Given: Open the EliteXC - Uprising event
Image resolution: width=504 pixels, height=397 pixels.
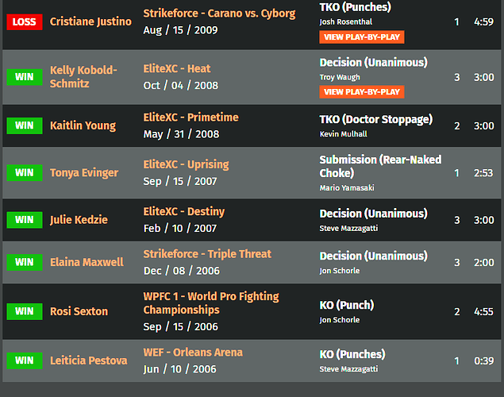Looking at the screenshot, I should click(186, 164).
